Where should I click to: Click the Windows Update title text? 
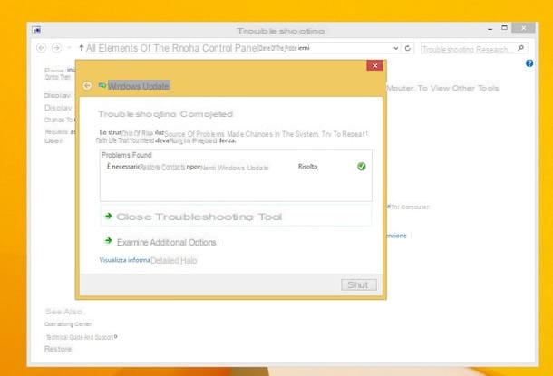click(x=139, y=86)
